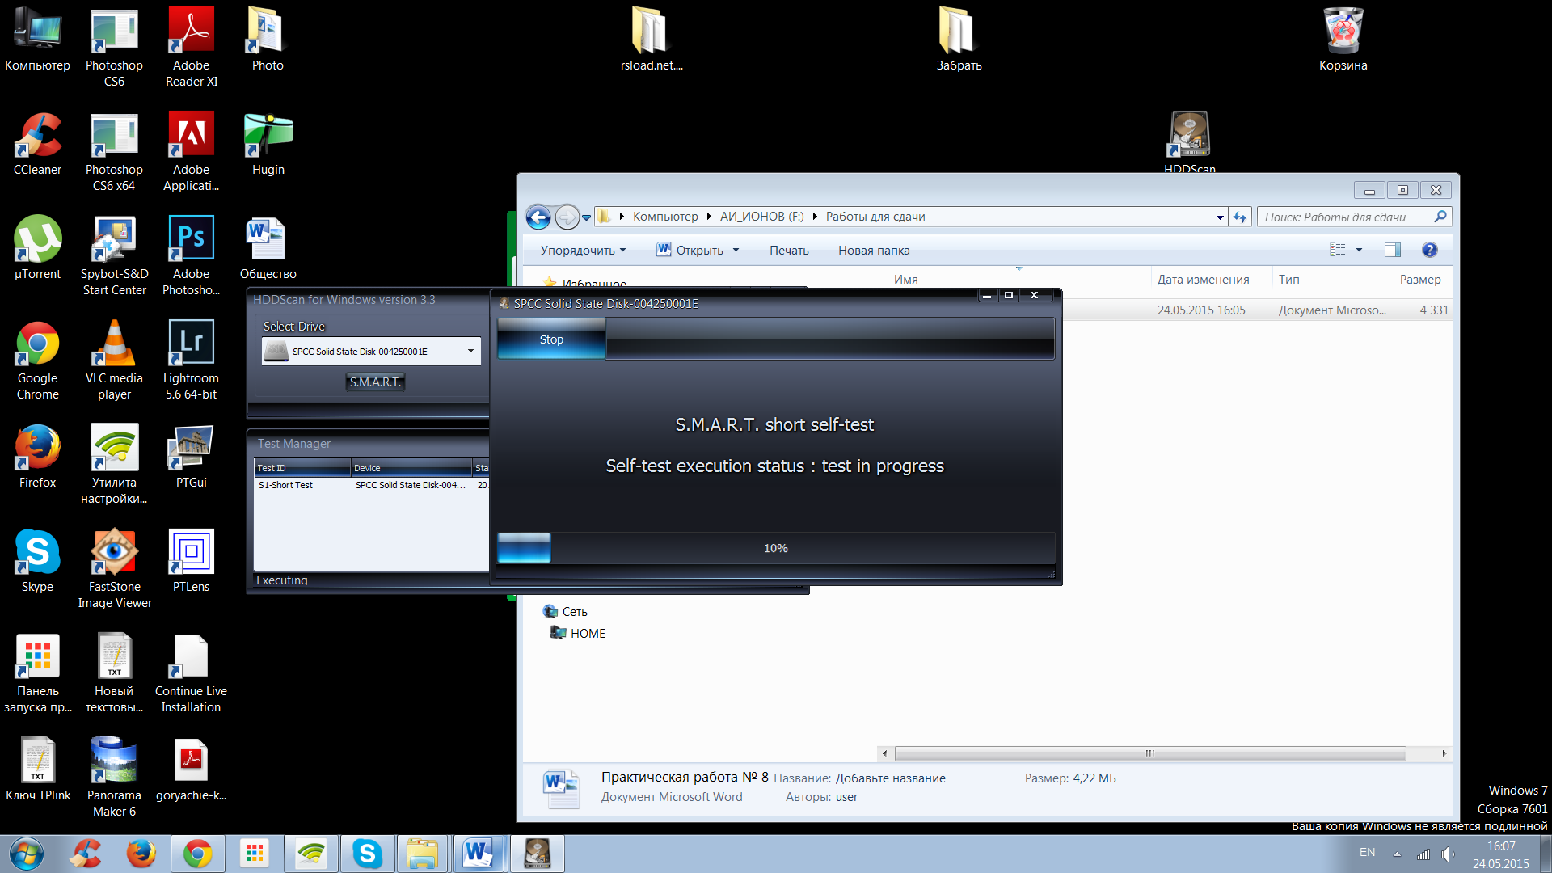1552x873 pixels.
Task: Click the S.M.A.R.T. button in HDDScan
Action: [x=375, y=382]
